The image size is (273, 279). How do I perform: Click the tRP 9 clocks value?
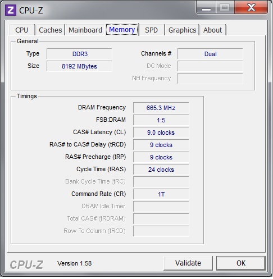pyautogui.click(x=161, y=157)
